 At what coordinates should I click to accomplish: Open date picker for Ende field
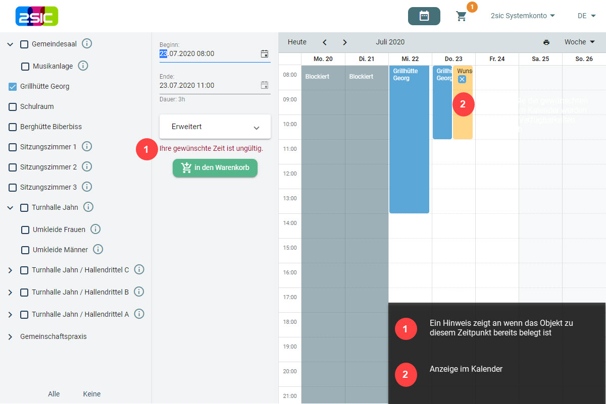click(x=264, y=85)
